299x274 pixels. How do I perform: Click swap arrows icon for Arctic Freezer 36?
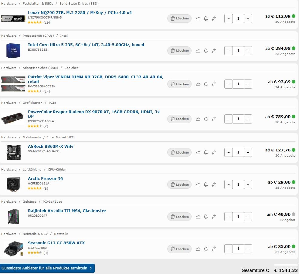click(214, 184)
